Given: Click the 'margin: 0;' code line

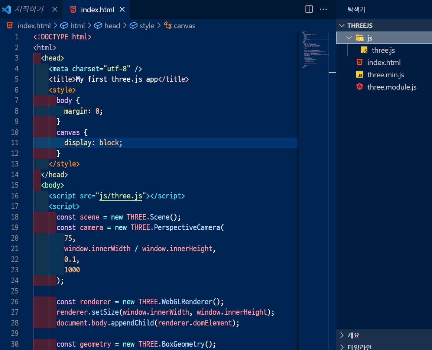Looking at the screenshot, I should click(84, 111).
